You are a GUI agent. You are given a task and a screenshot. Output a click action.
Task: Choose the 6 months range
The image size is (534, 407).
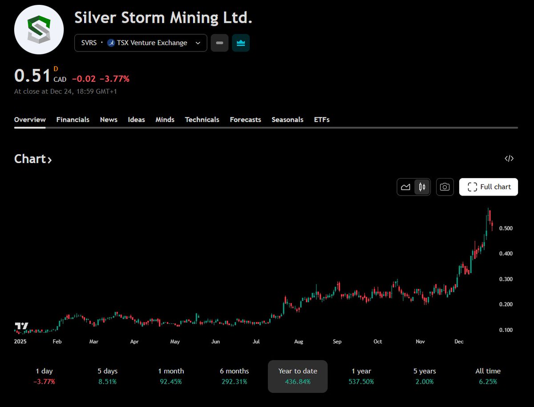234,376
